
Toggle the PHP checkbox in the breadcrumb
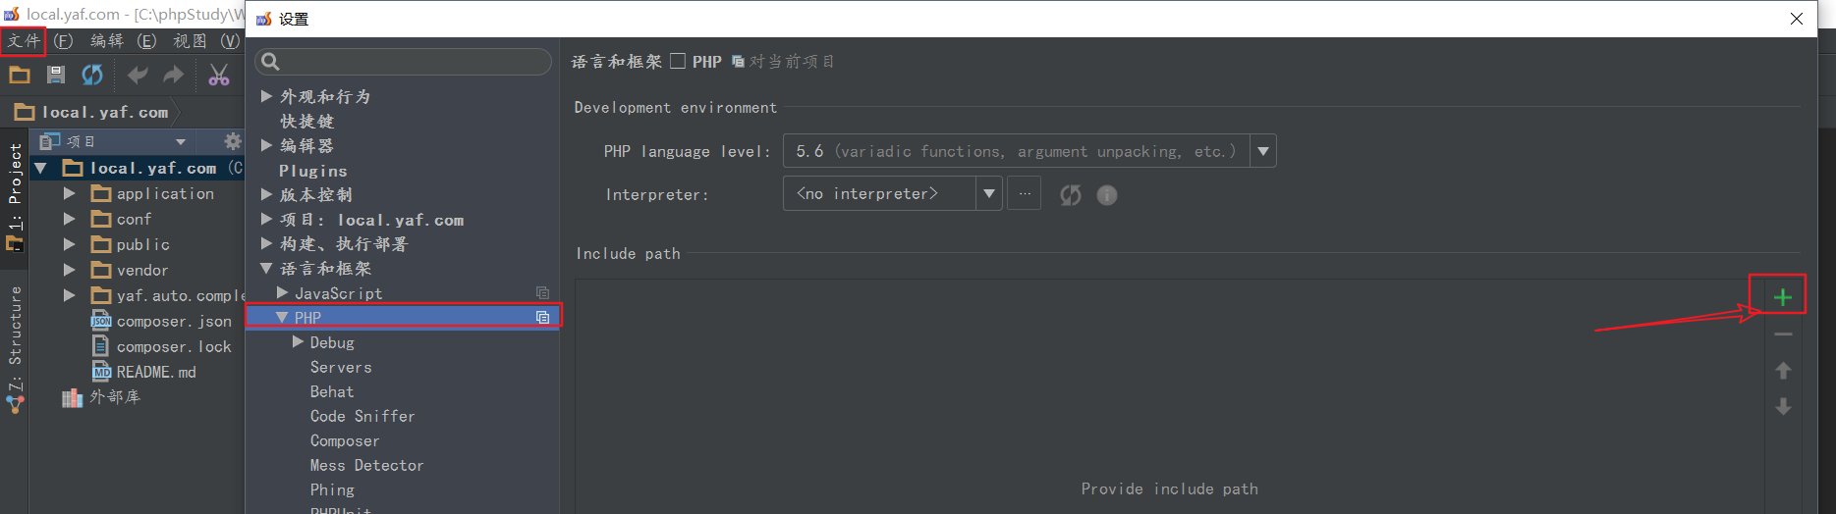pos(678,61)
